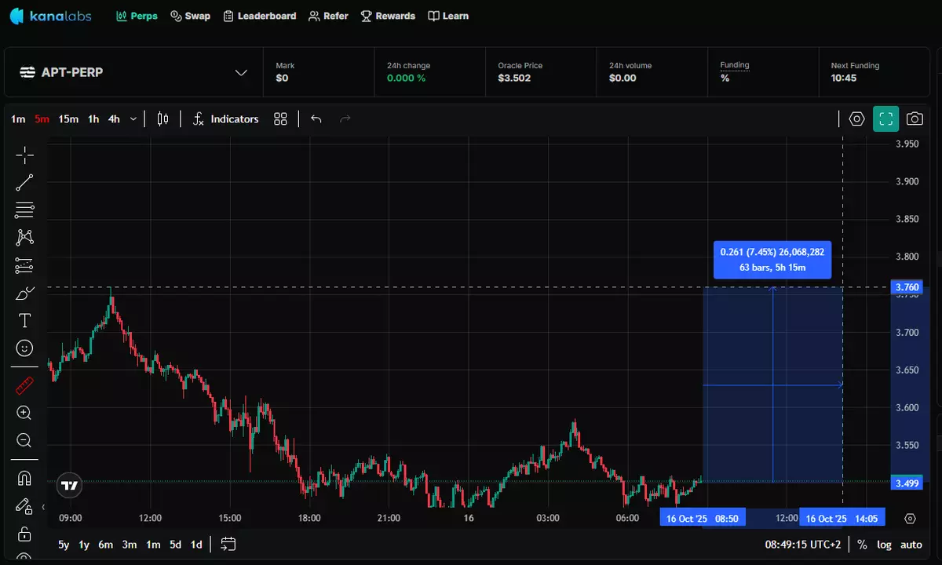Viewport: 942px width, 565px height.
Task: Click the ruler measure tool
Action: (24, 385)
